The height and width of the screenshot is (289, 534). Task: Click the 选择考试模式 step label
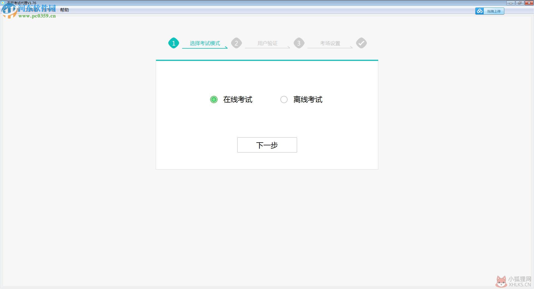click(205, 43)
